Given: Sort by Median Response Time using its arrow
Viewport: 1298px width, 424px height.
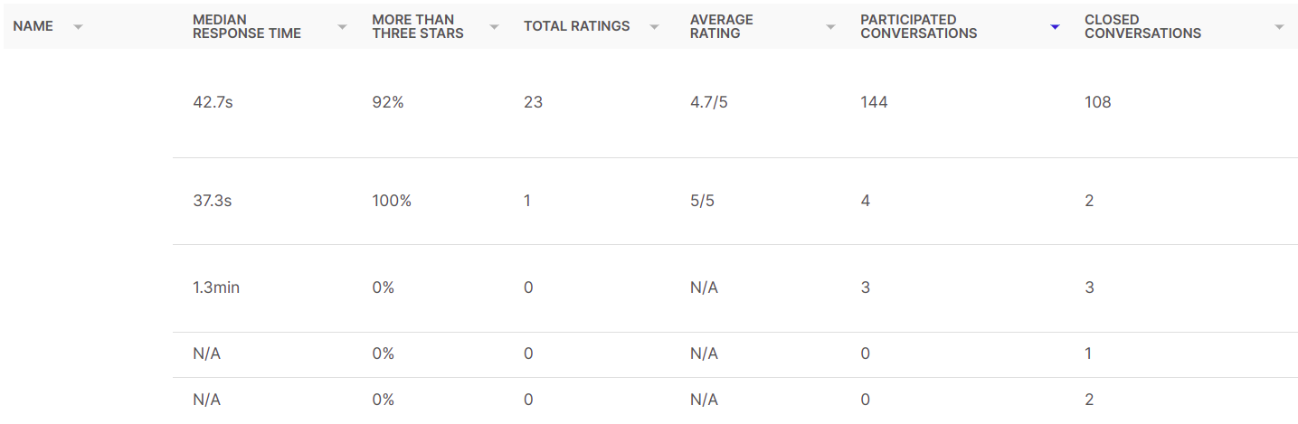Looking at the screenshot, I should (x=342, y=27).
